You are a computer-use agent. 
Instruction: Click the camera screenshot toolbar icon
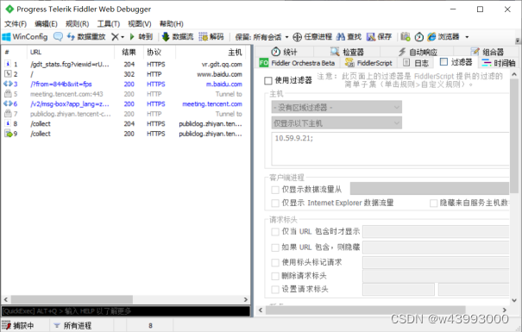tap(406, 36)
